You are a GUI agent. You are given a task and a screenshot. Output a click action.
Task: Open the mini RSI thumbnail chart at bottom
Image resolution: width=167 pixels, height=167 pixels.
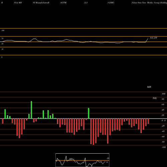(x=82, y=160)
